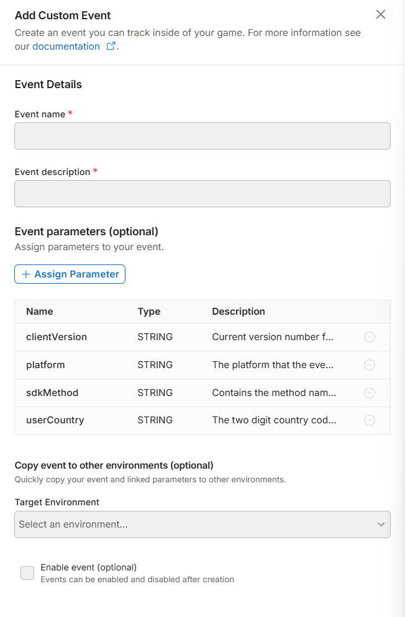Remove the userCountry parameter
The height and width of the screenshot is (617, 405).
click(x=369, y=420)
